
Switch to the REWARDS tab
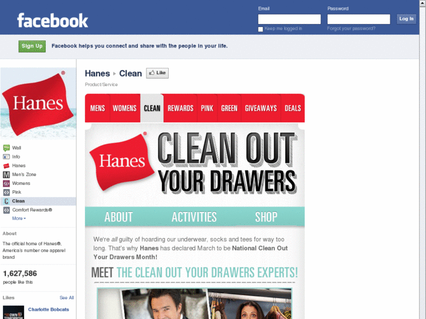point(180,108)
